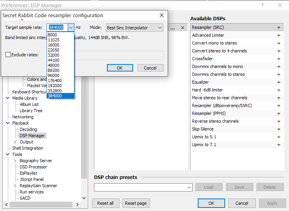This screenshot has height=211, width=289.
Task: Choose 96000 sample rate option
Action: pos(60,75)
